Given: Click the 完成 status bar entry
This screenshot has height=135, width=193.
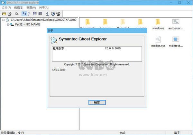Looking at the screenshot, I should 122,133.
